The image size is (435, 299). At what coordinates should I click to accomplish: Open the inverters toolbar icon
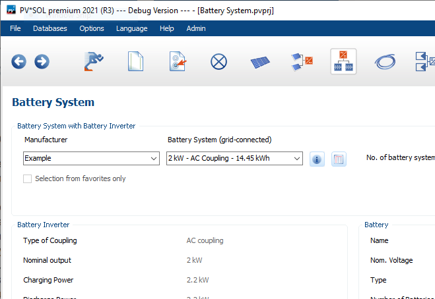[302, 62]
